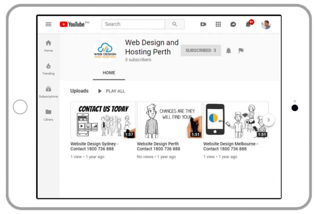This screenshot has height=214, width=317.
Task: Select the HOME channel tab
Action: pyautogui.click(x=109, y=73)
